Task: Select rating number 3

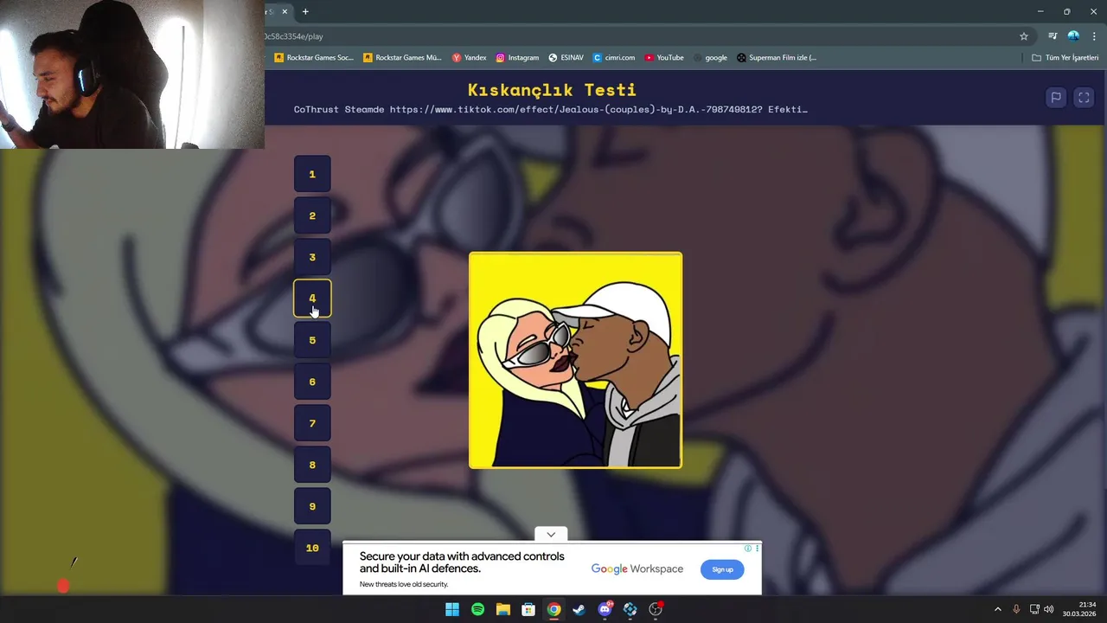Action: tap(312, 257)
